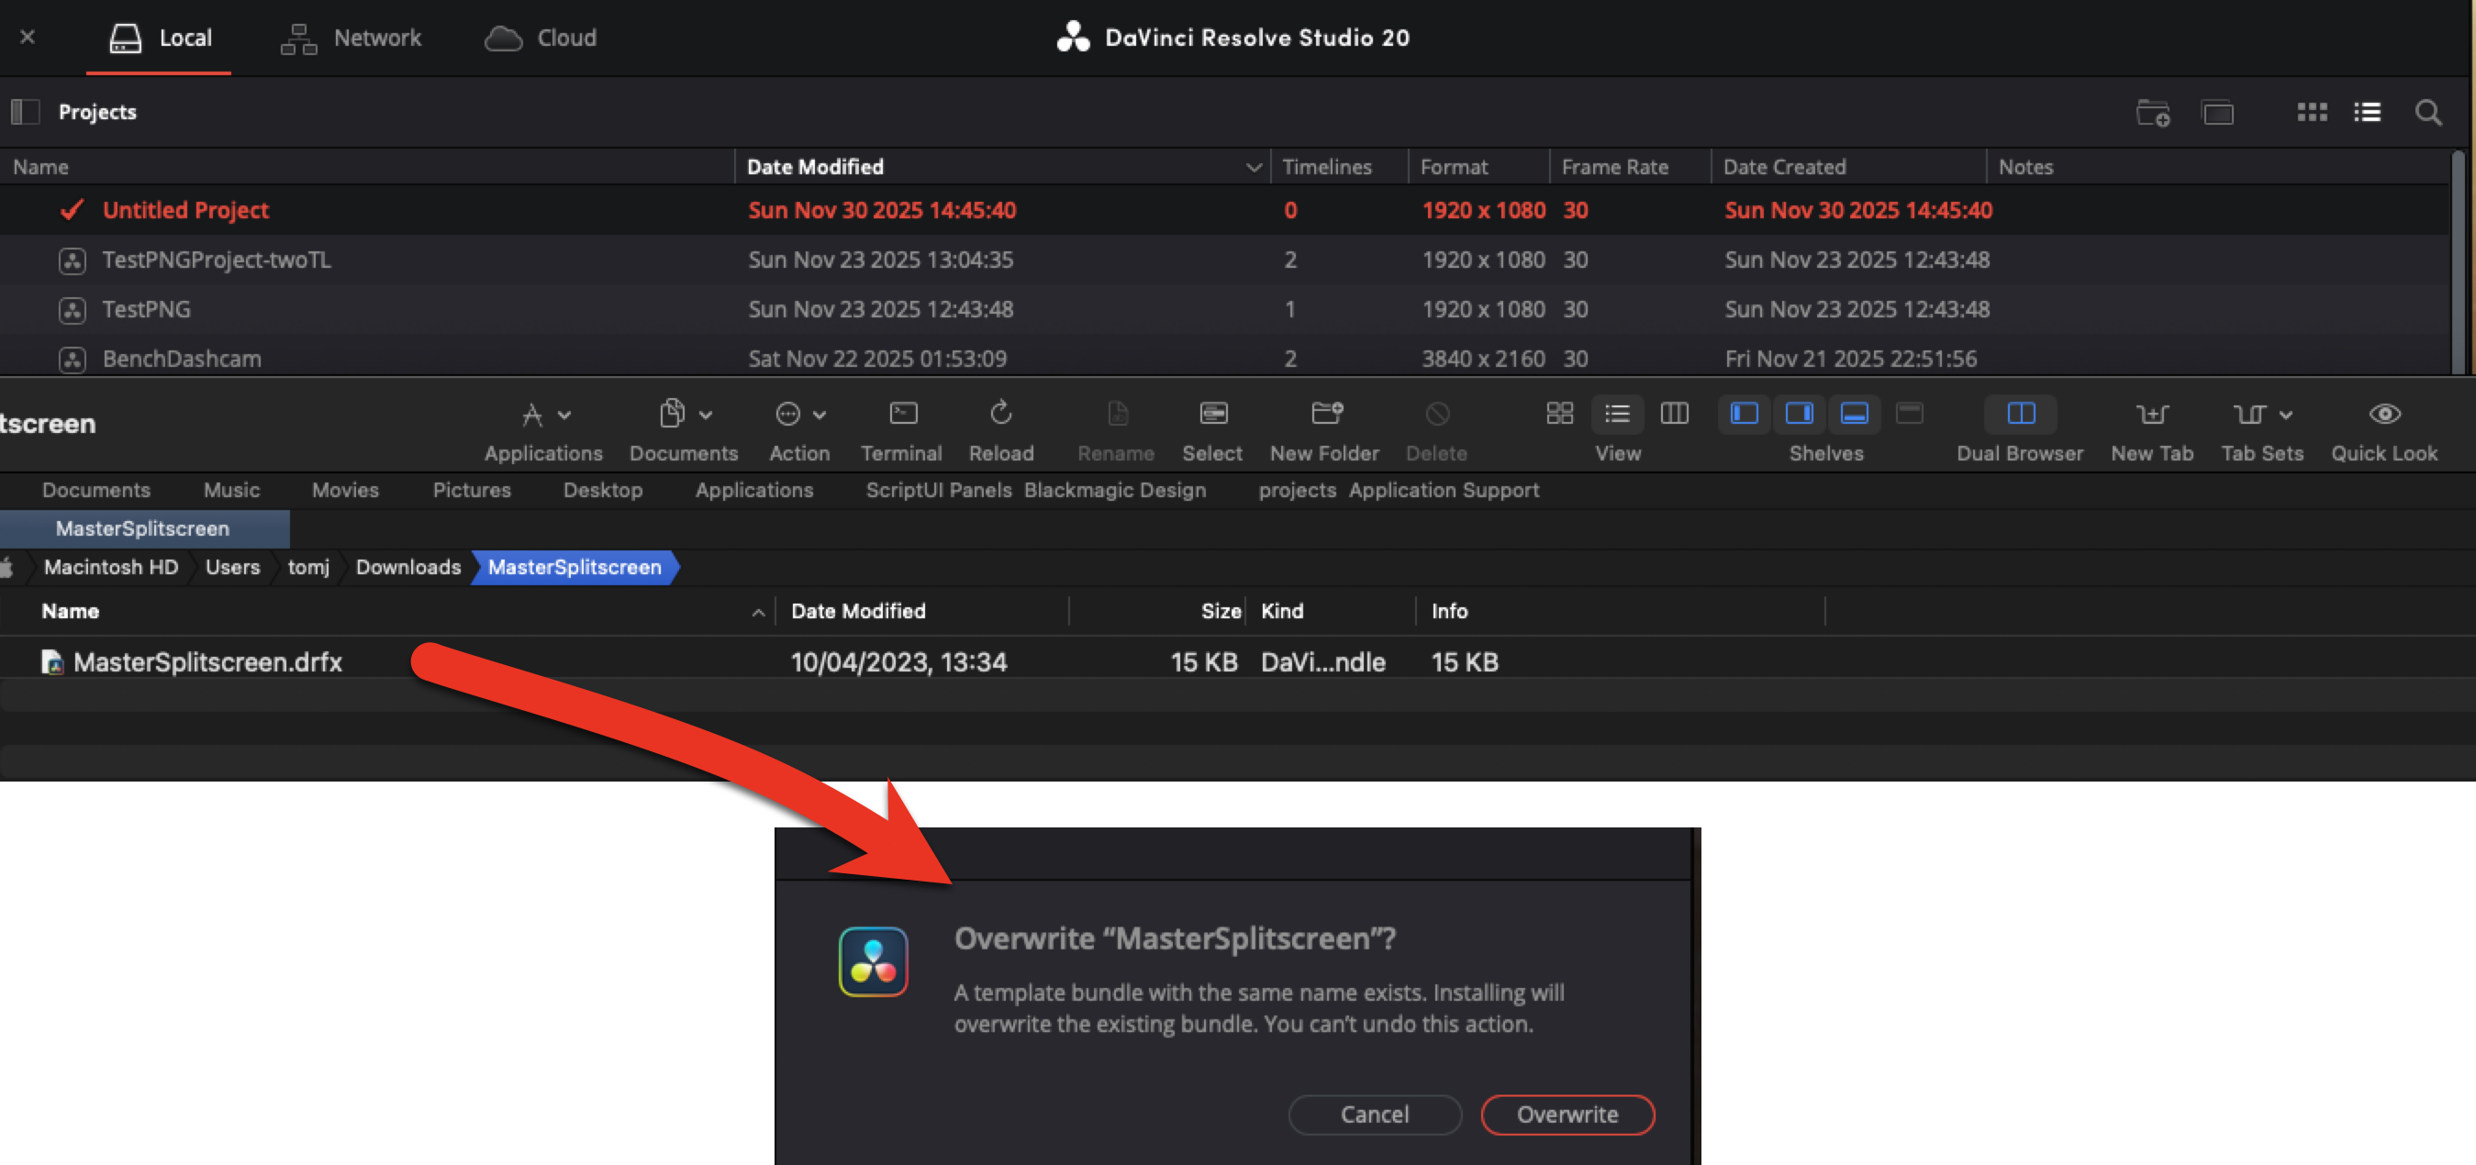Screen dimensions: 2476x1165
Task: Select the MasterSplitscreen.drfx file row
Action: (207, 661)
